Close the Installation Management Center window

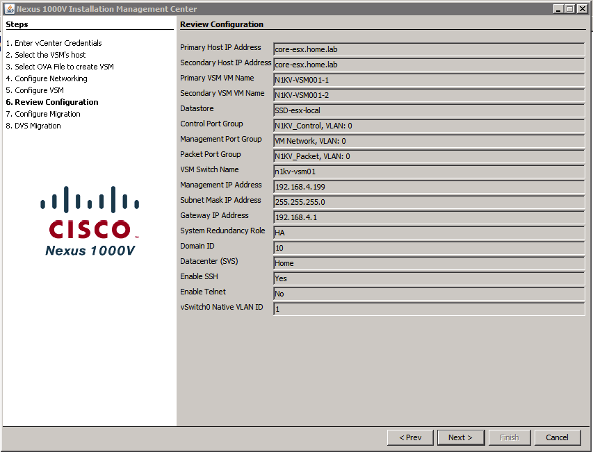click(582, 9)
